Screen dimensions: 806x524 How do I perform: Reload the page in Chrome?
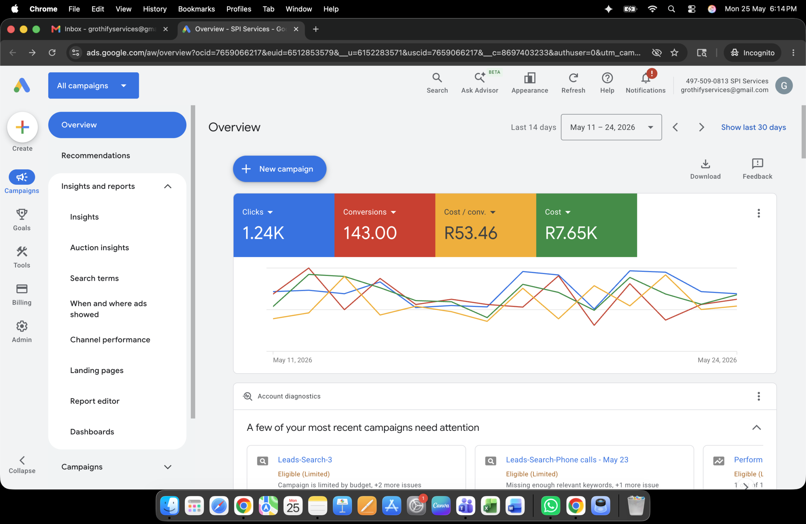point(52,53)
